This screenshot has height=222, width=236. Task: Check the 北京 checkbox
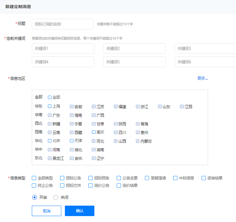click(x=49, y=141)
